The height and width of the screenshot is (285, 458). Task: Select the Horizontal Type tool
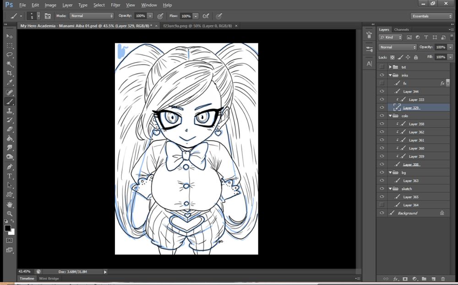click(x=10, y=176)
